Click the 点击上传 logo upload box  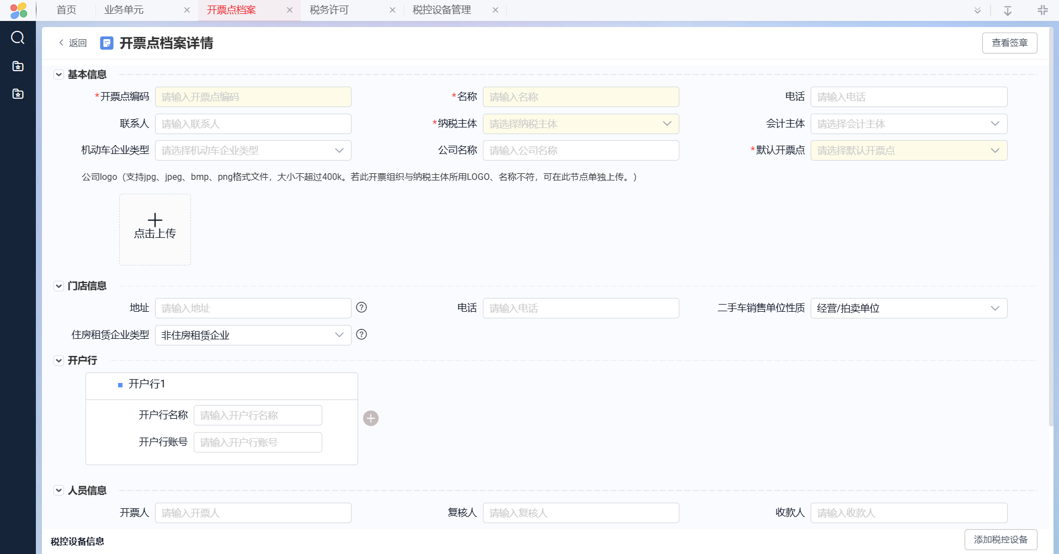155,229
